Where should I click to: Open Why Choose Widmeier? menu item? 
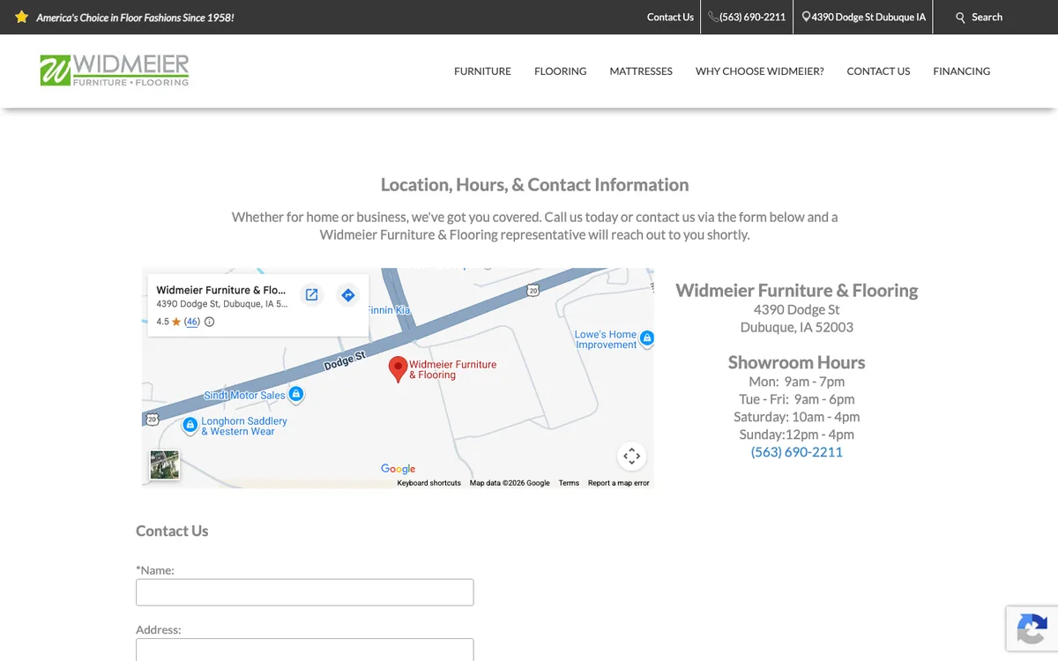[760, 71]
